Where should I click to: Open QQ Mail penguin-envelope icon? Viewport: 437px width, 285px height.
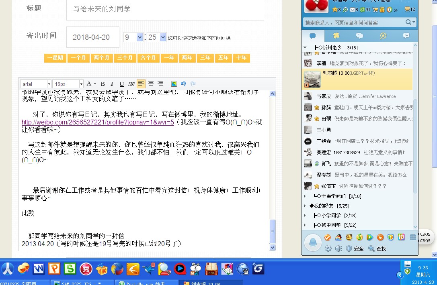(338, 238)
